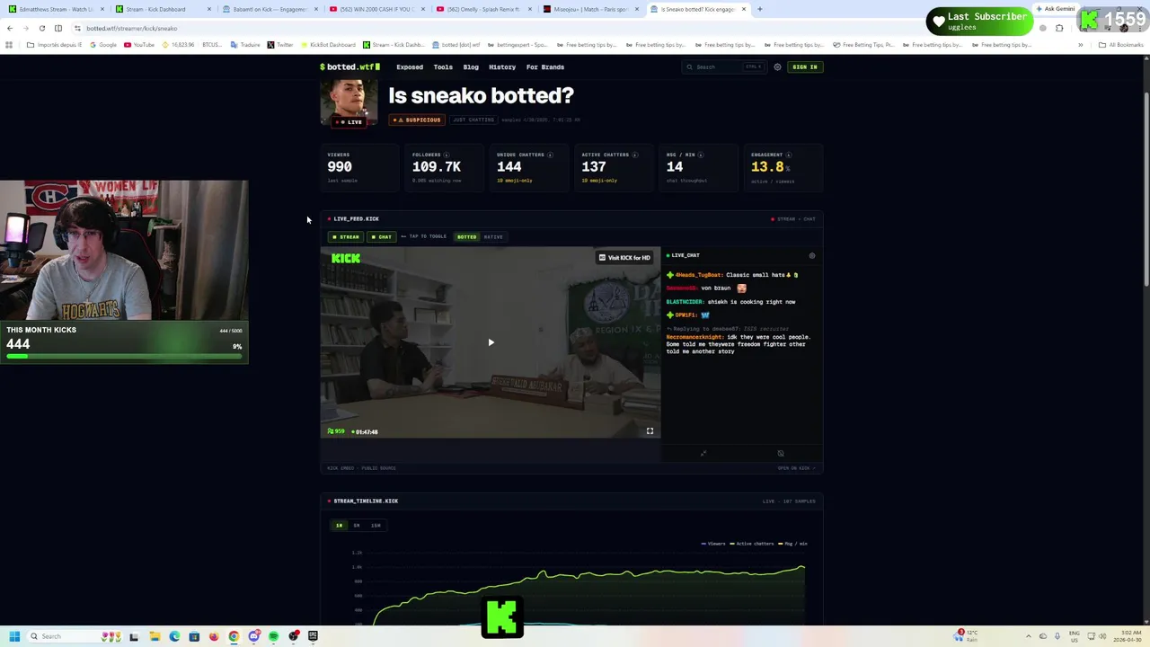The image size is (1150, 647).
Task: Toggle Active chatters series in legend
Action: pos(753,544)
